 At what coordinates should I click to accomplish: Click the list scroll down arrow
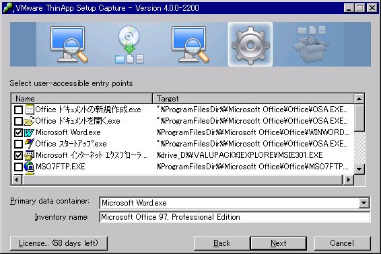[x=359, y=169]
